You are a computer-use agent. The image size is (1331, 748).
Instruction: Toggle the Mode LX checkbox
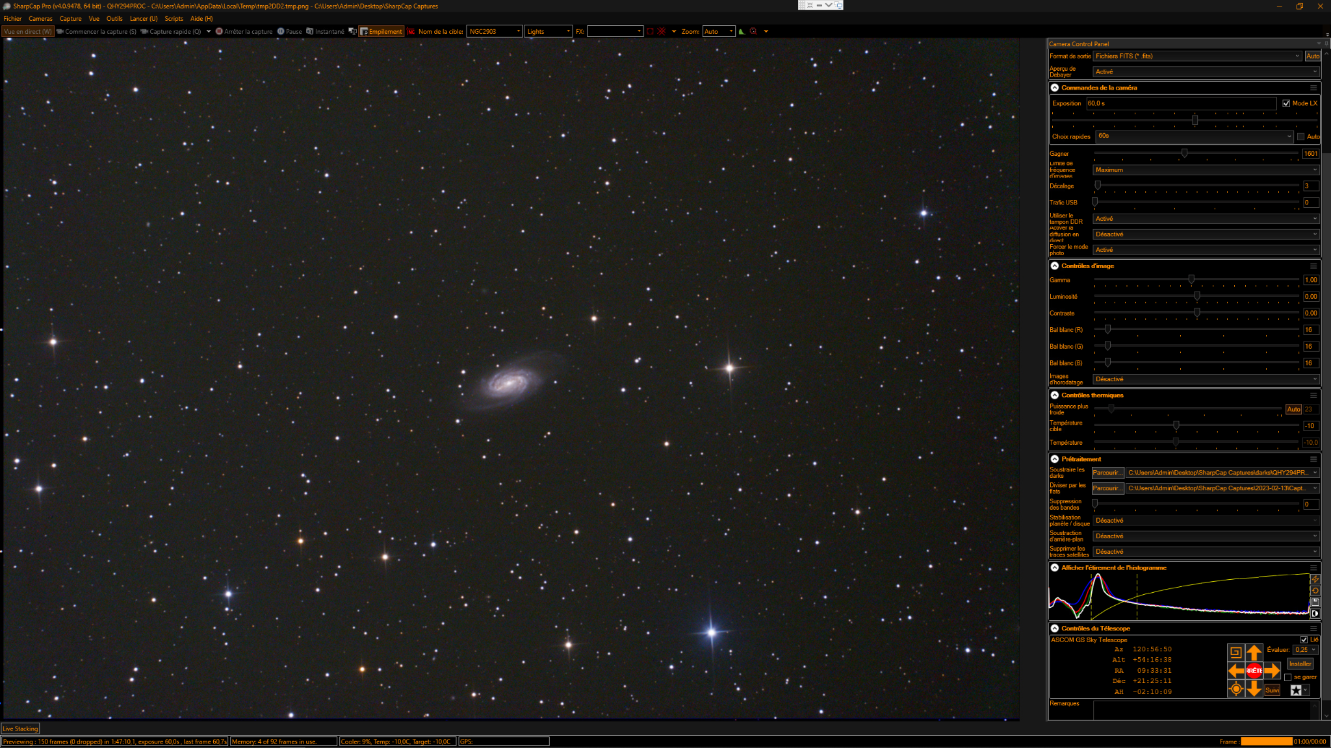coord(1286,103)
